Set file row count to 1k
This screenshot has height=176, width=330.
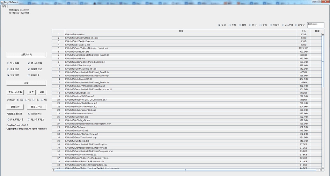pos(28,100)
